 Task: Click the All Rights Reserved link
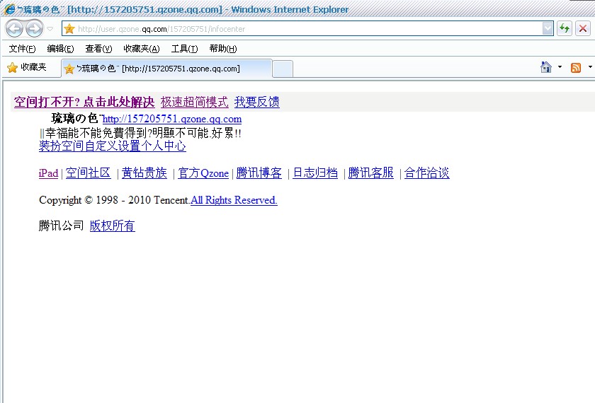click(234, 200)
